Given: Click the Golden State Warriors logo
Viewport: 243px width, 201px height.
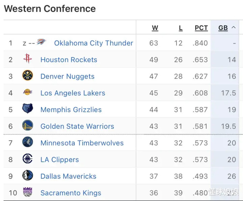Looking at the screenshot, I should (x=28, y=125).
